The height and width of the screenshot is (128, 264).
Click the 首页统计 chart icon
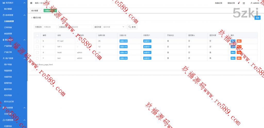click(4, 3)
